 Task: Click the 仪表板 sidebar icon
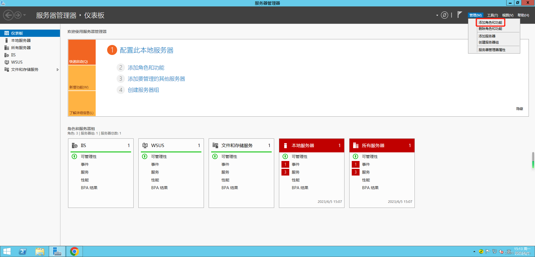click(x=7, y=33)
